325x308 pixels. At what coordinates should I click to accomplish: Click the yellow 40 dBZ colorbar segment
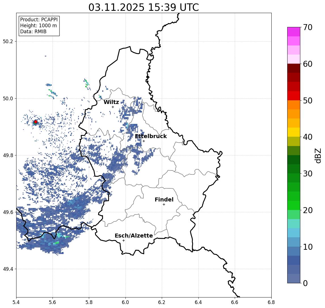click(x=294, y=132)
